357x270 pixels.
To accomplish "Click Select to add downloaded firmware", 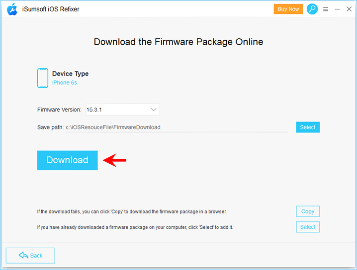I will click(308, 227).
